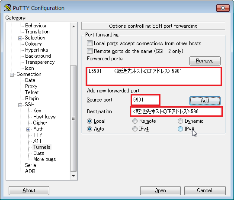Click the Cancel button
This screenshot has width=234, height=200.
(205, 190)
